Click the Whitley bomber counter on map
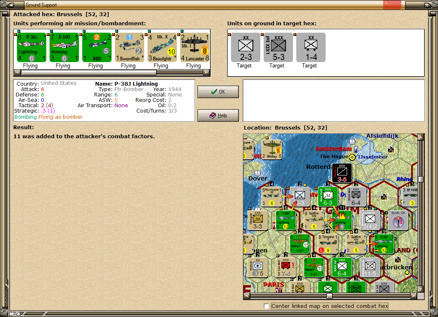 tap(272, 149)
